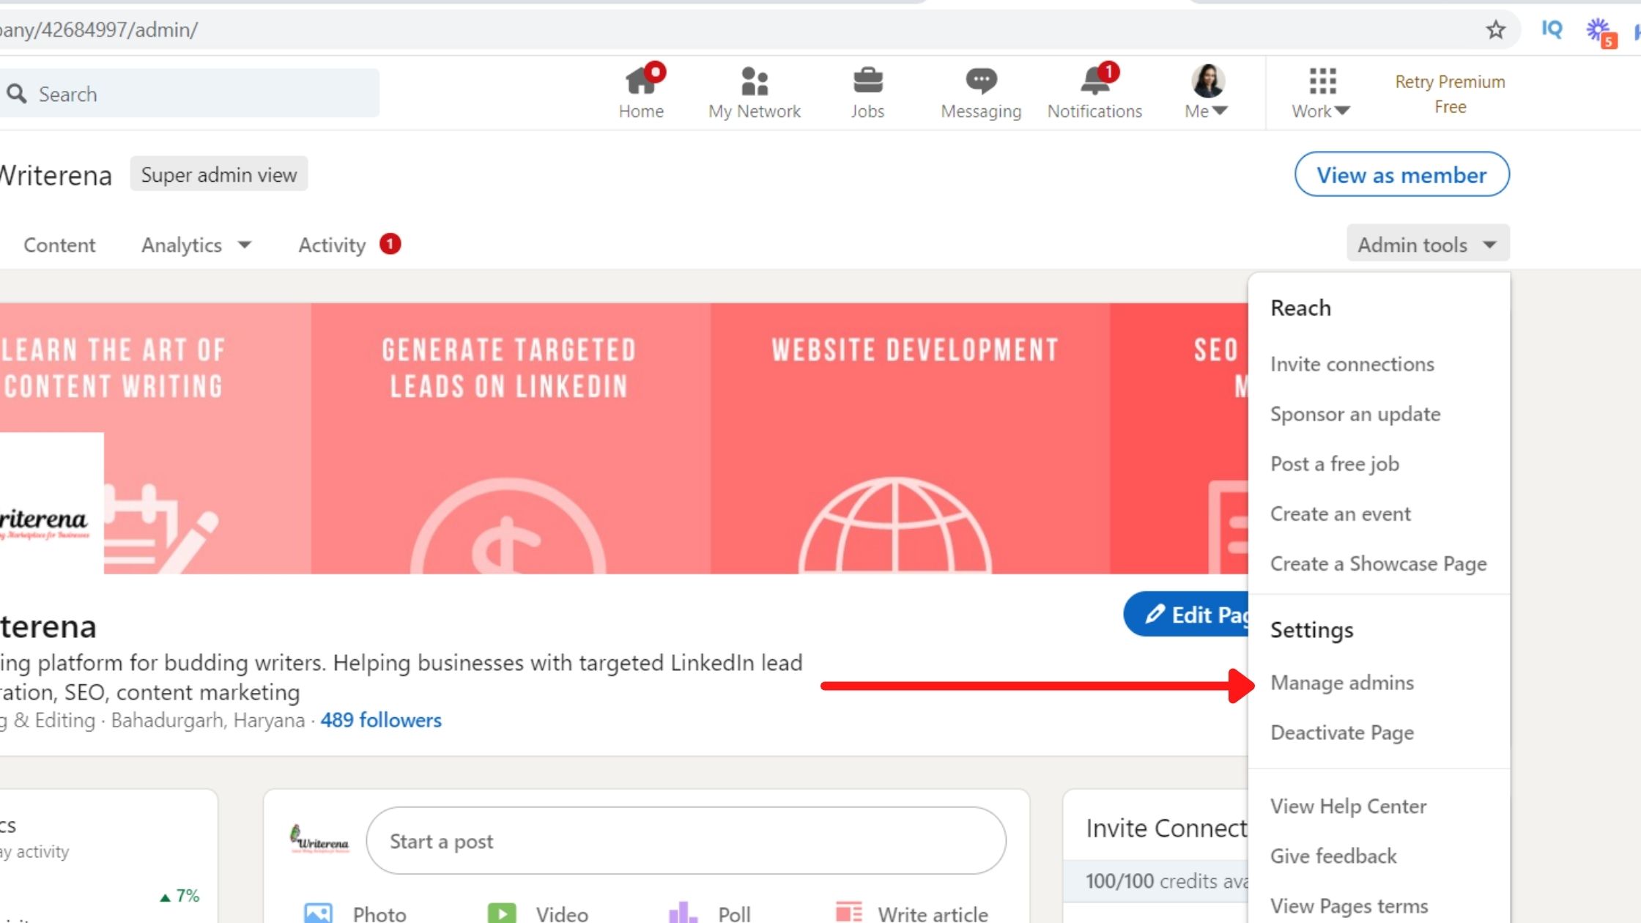Click the 489 followers link

point(379,719)
